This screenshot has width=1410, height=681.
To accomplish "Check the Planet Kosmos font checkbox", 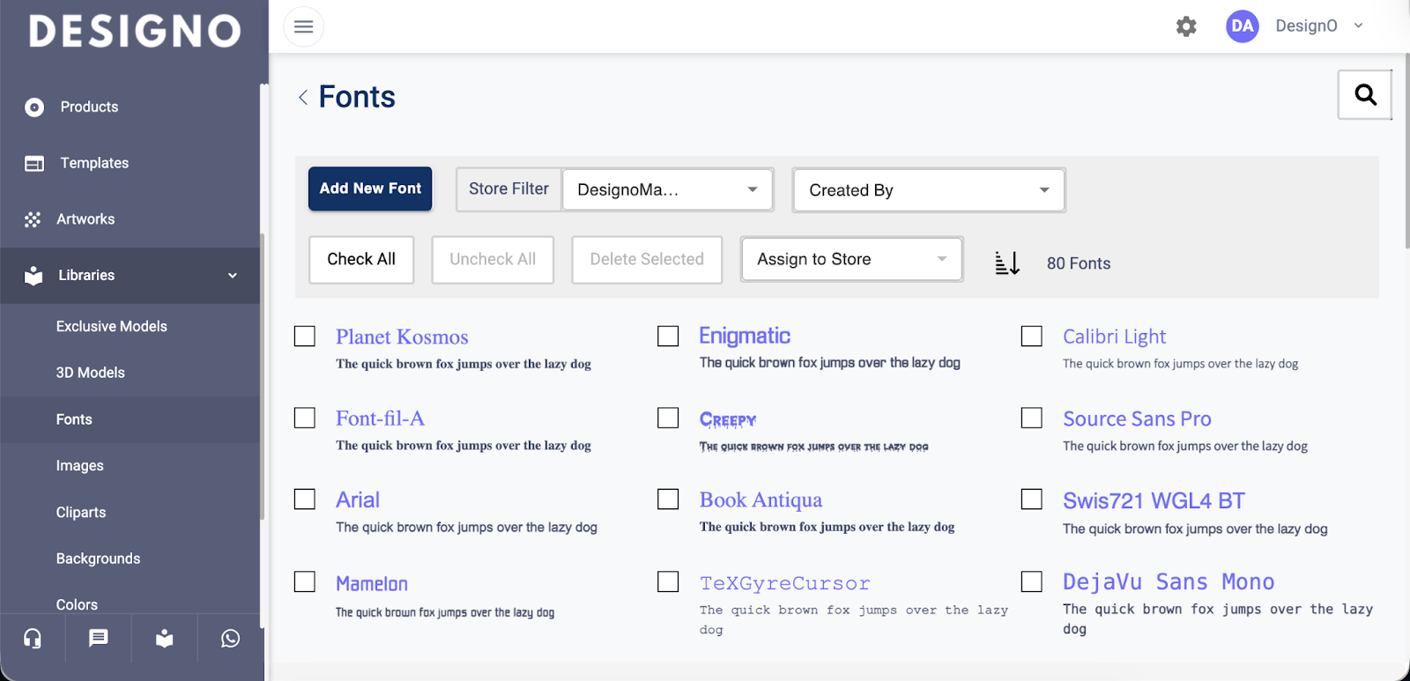I will pos(305,337).
